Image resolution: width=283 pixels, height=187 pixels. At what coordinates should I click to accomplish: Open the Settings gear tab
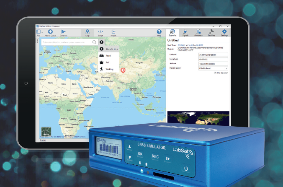tap(224, 33)
